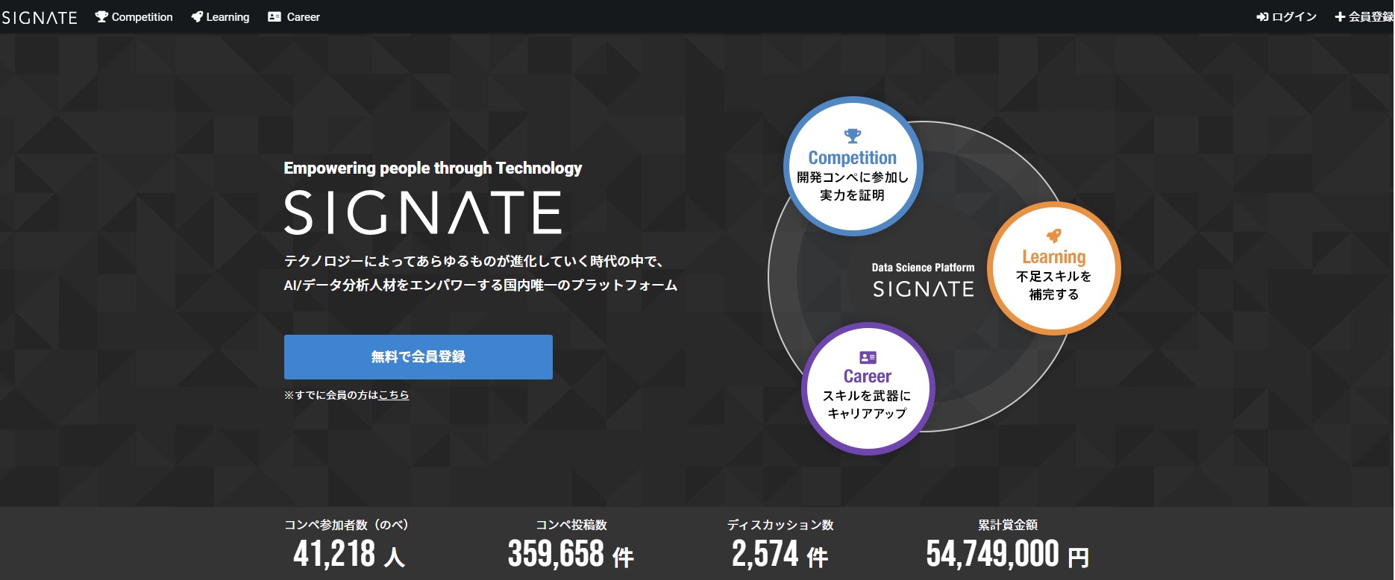Viewport: 1395px width, 580px height.
Task: Click the rocket icon in the Learning circle
Action: click(x=1053, y=236)
